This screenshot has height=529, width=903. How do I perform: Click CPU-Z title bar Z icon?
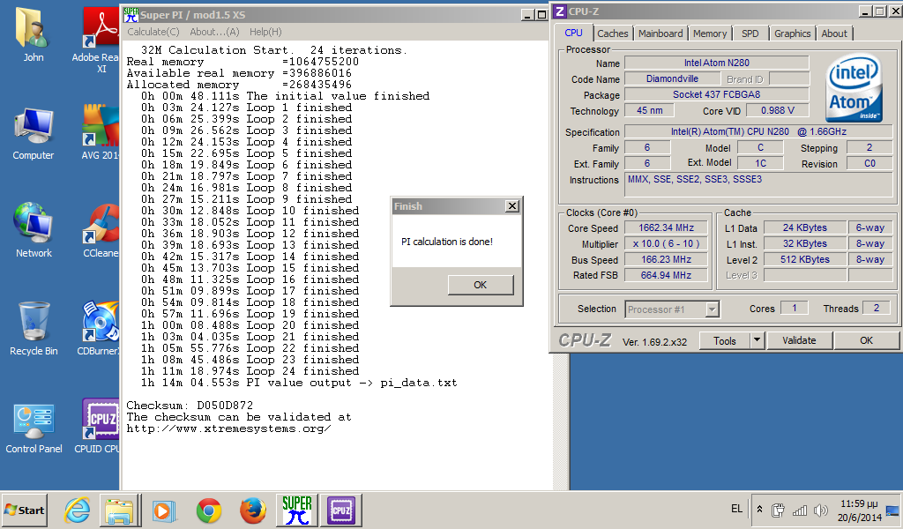(x=560, y=11)
